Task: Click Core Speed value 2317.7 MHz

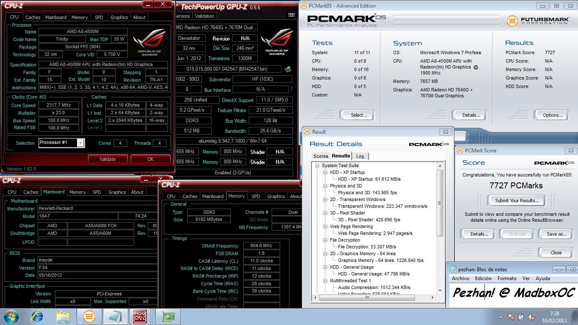Action: (x=59, y=105)
